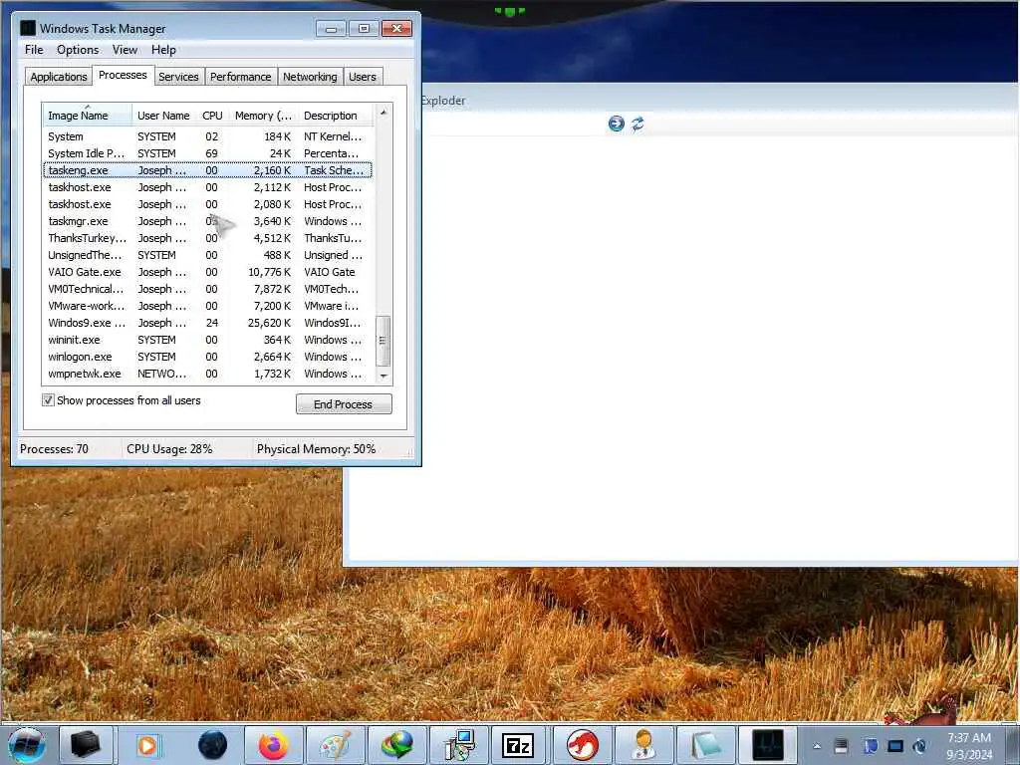Image resolution: width=1020 pixels, height=765 pixels.
Task: Open the notepad taskbar icon
Action: pos(705,745)
